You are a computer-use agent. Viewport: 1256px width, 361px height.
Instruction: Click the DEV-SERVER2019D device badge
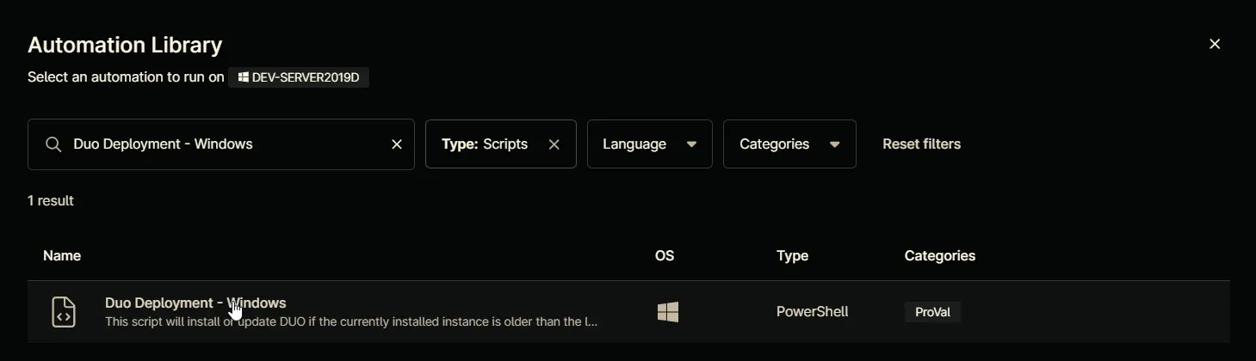tap(299, 77)
